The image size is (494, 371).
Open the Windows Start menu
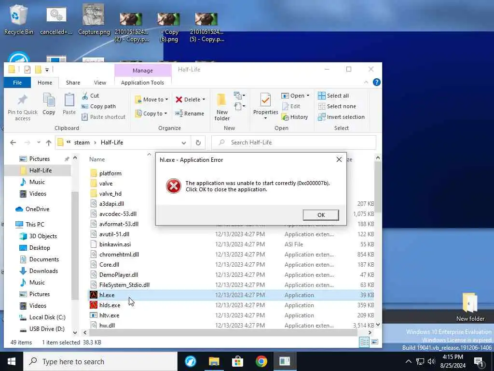pos(12,361)
